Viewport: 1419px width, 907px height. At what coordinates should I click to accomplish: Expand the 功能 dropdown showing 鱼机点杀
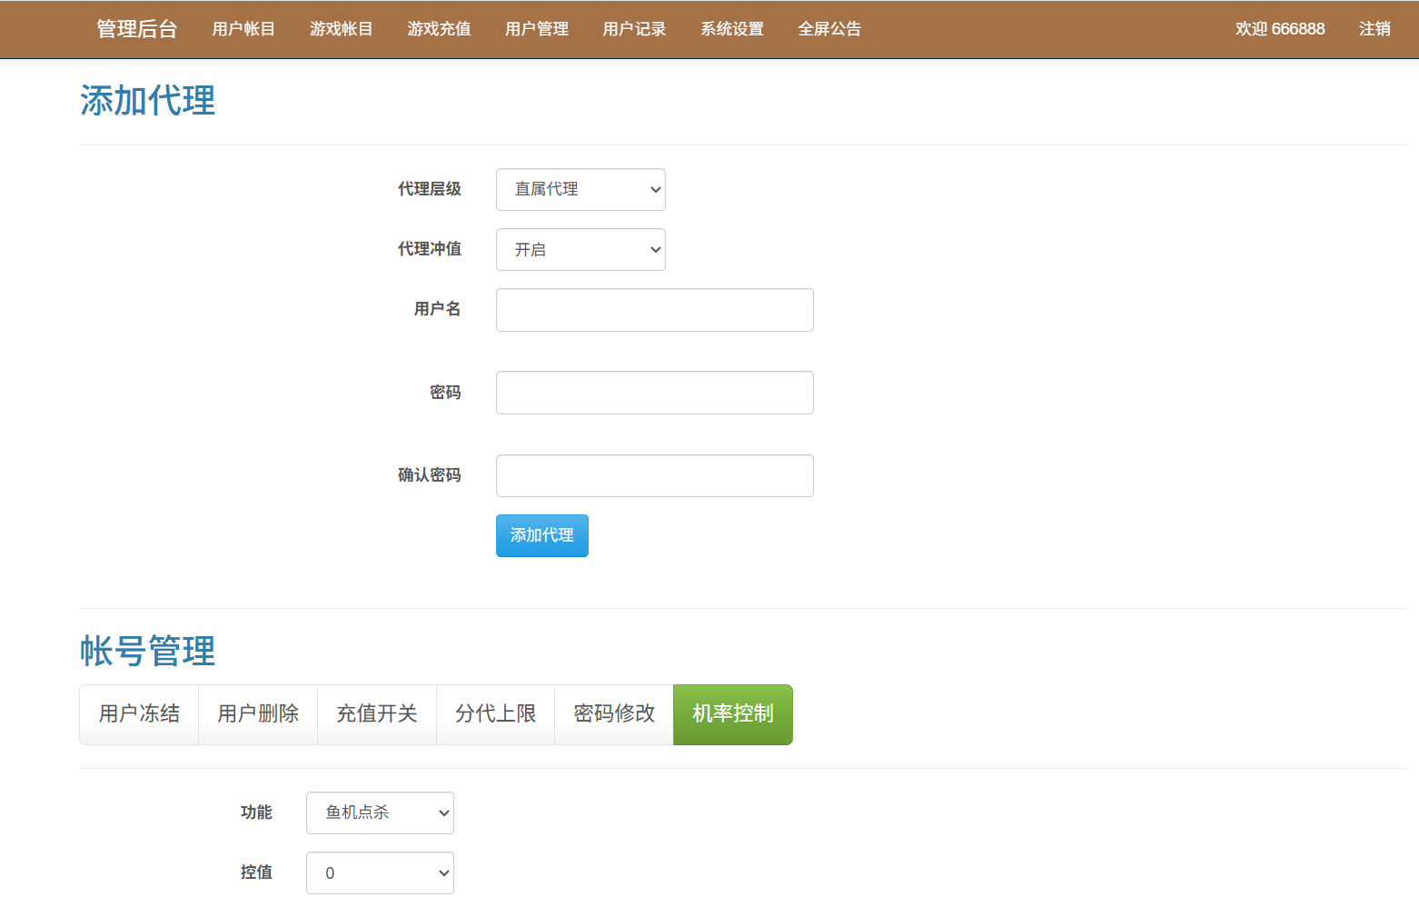380,812
